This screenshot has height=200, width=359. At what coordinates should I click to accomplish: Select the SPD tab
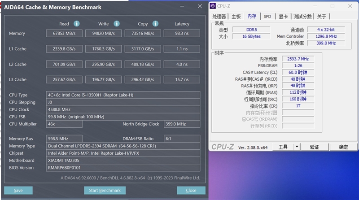pos(267,16)
